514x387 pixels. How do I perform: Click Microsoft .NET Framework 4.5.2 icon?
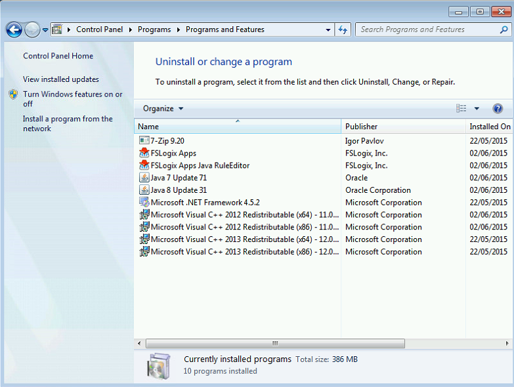coord(144,202)
